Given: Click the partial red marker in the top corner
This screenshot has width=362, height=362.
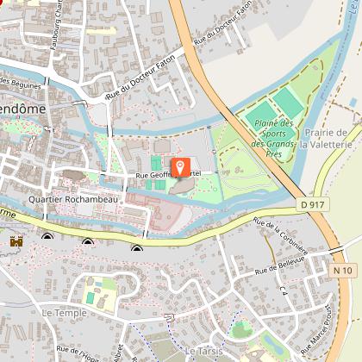Looking at the screenshot, I should click(x=3, y=3).
